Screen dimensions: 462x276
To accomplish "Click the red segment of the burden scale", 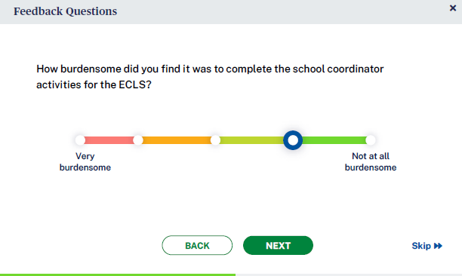I will 109,140.
